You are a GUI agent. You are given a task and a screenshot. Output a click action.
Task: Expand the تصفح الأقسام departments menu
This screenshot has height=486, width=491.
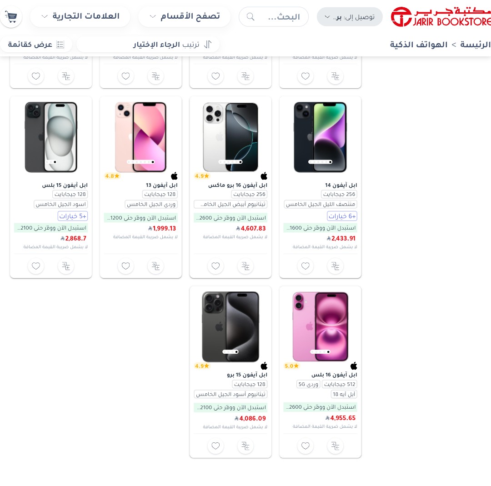point(185,16)
